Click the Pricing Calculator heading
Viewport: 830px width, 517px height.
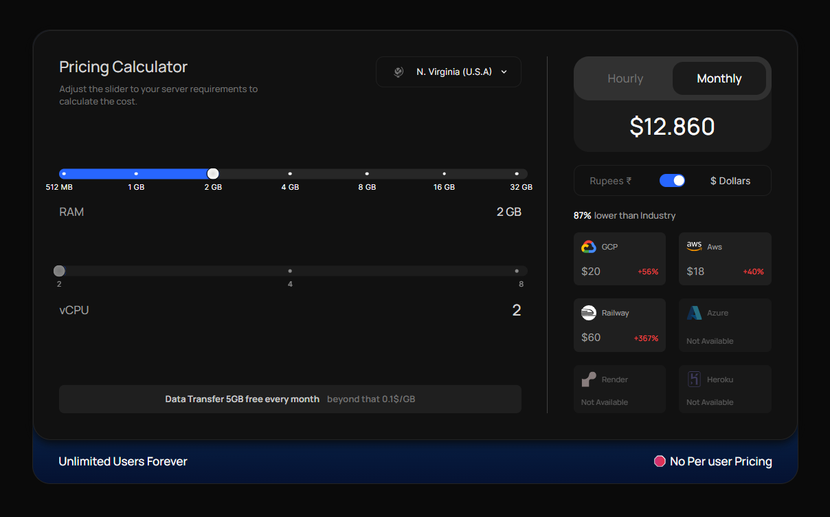pos(123,67)
